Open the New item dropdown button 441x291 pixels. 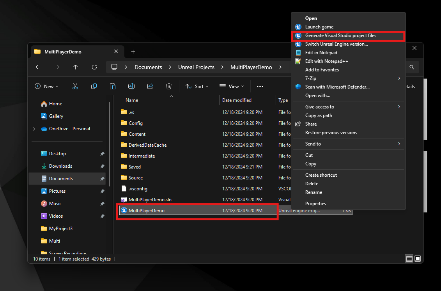[46, 86]
